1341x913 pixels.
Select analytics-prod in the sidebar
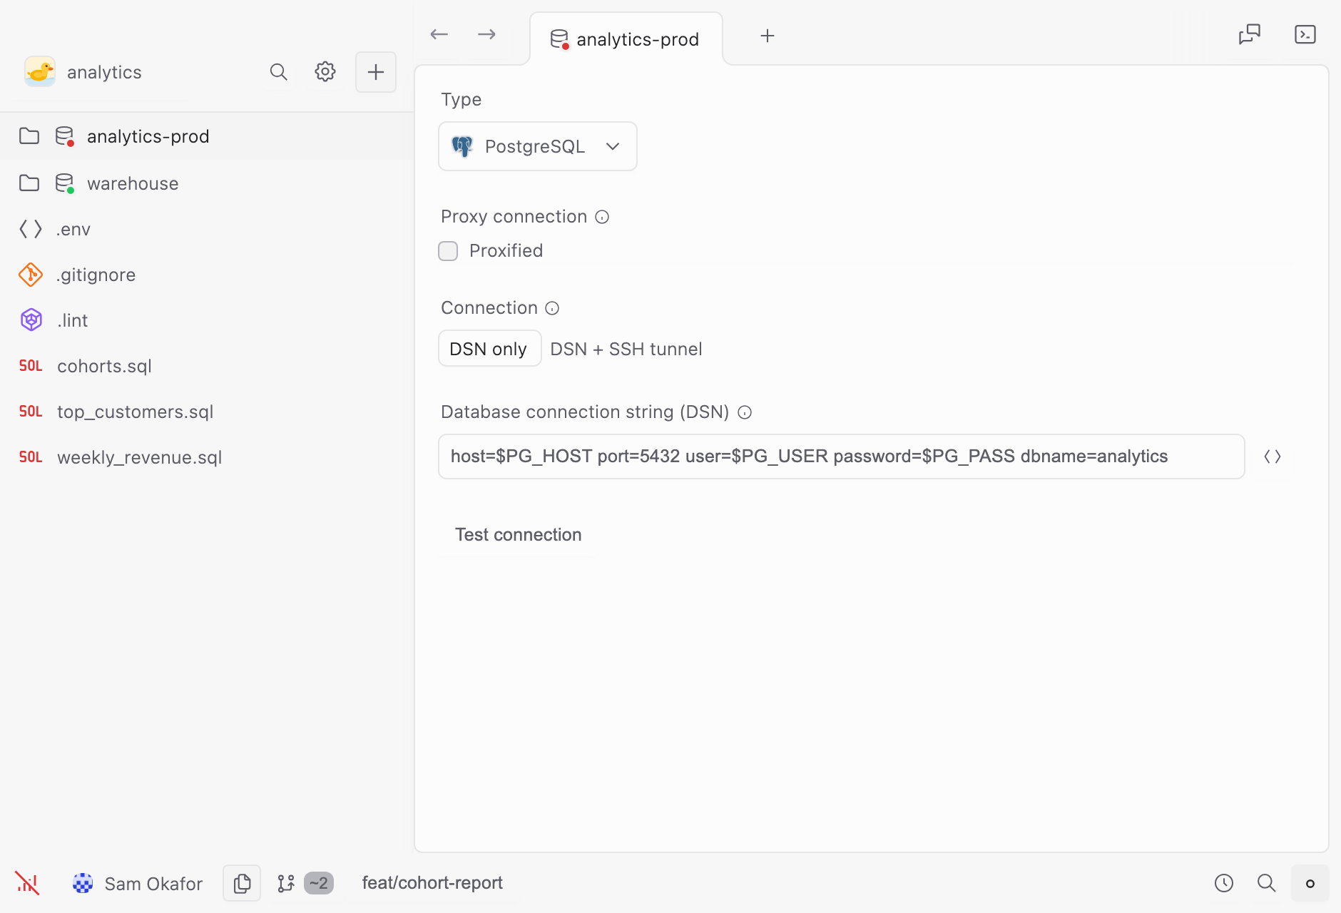click(207, 136)
